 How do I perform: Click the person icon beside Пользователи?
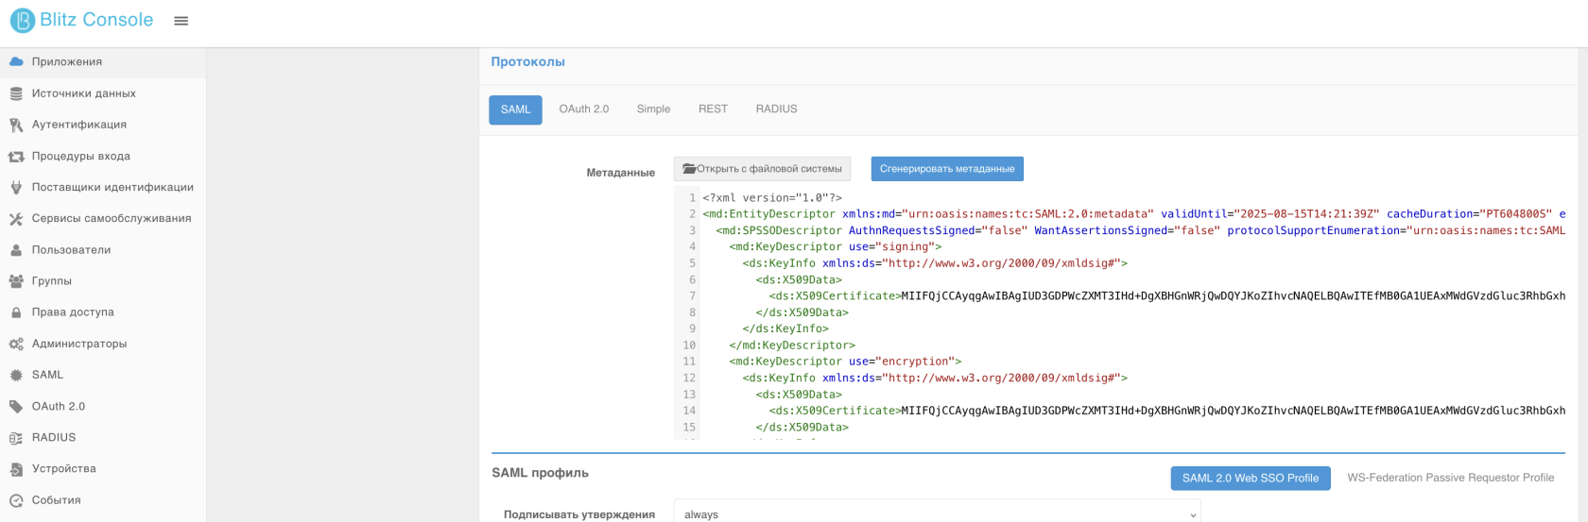(x=16, y=250)
